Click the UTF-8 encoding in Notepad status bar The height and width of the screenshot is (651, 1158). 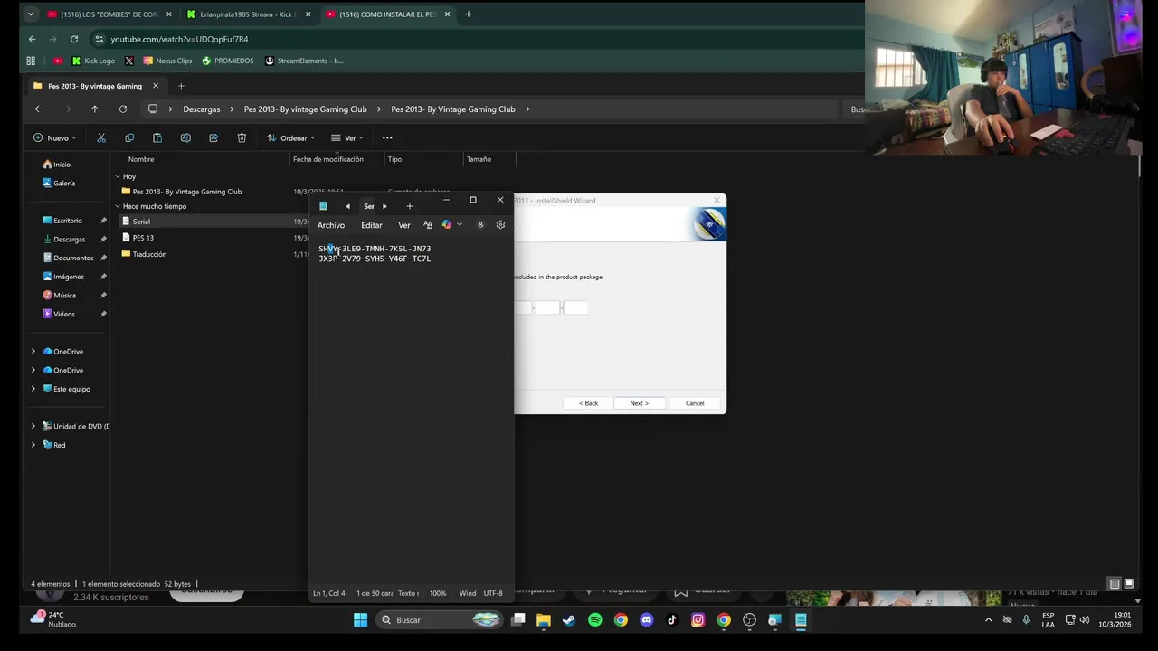pyautogui.click(x=493, y=593)
